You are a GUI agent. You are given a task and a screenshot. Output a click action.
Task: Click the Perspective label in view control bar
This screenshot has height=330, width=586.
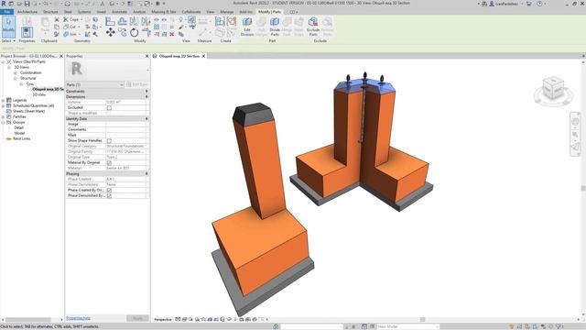pos(163,320)
